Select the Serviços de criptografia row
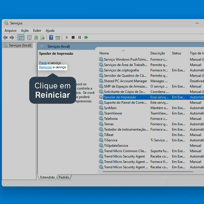 pos(151,70)
